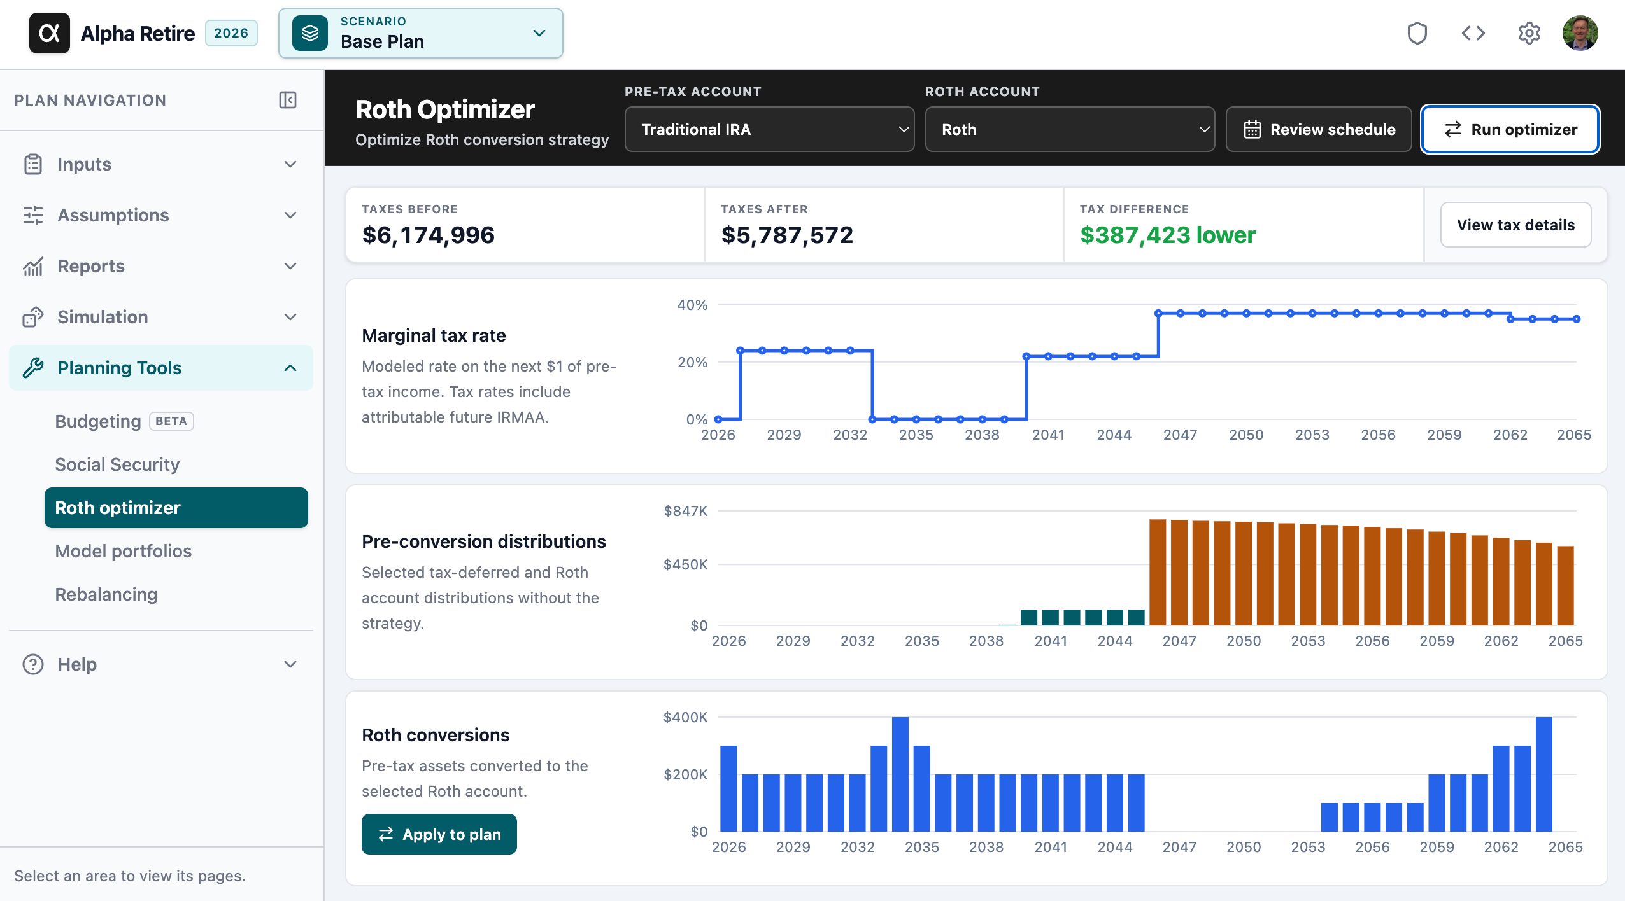Expand the Inputs section
This screenshot has height=901, width=1625.
click(x=161, y=164)
